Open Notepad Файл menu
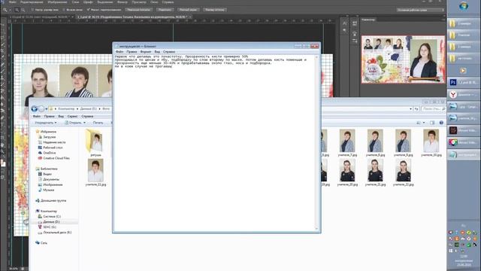Screen dimensions: 481x271 119,52
